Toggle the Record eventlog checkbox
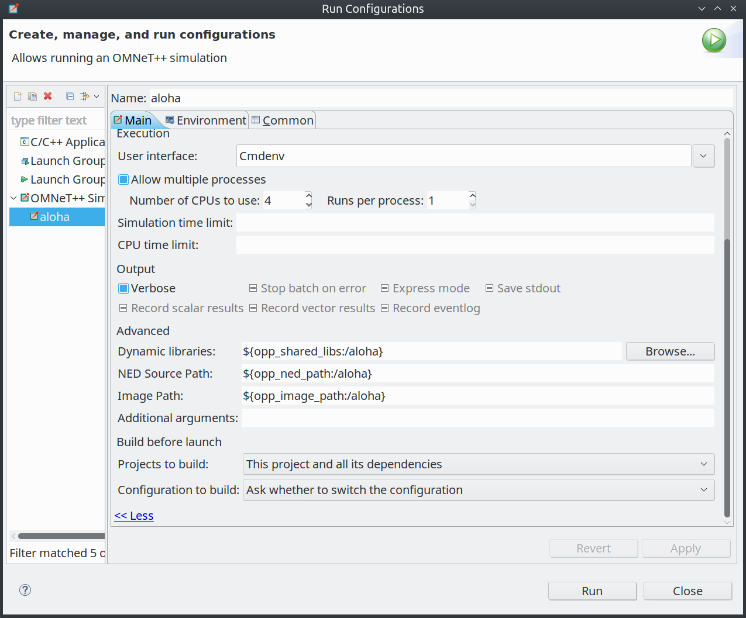Image resolution: width=746 pixels, height=618 pixels. coord(385,308)
